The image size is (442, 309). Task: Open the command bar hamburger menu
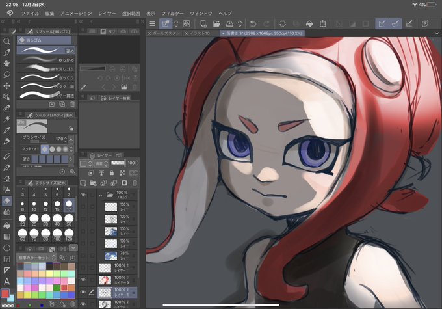(x=153, y=24)
